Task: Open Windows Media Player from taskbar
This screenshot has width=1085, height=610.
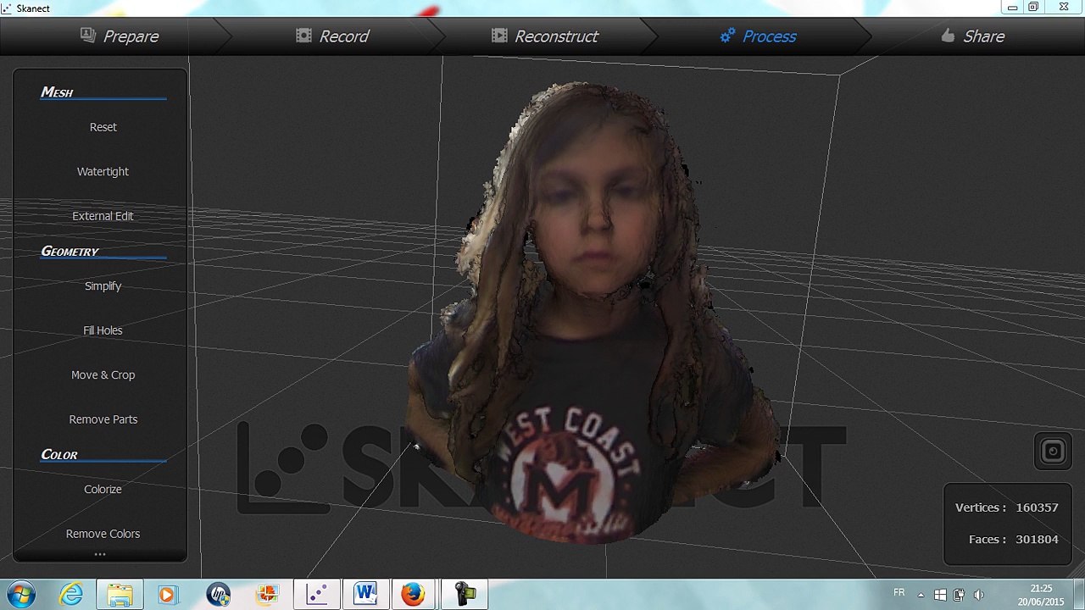Action: coord(167,595)
